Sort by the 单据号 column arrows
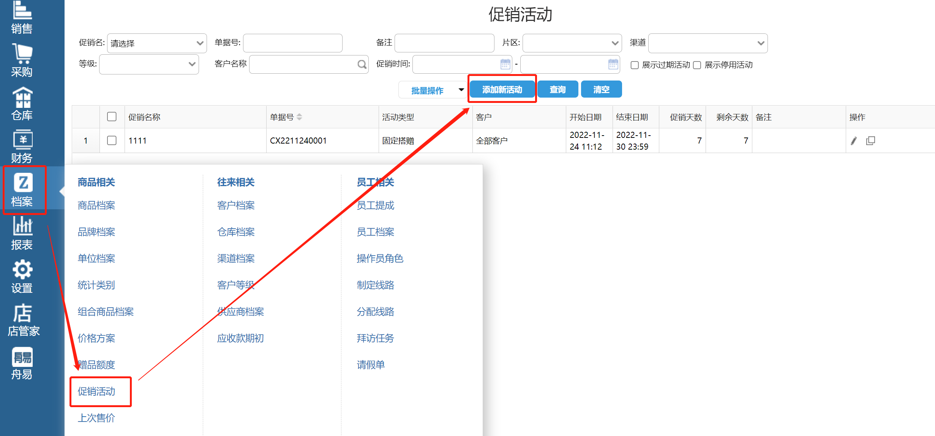The image size is (935, 436). click(x=299, y=117)
